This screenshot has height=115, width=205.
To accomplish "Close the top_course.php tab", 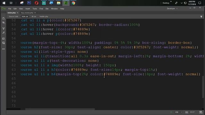I will click(35, 13).
